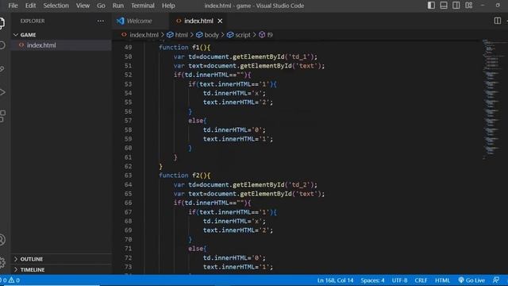Collapse the GAME folder section
This screenshot has width=508, height=286.
click(62, 35)
